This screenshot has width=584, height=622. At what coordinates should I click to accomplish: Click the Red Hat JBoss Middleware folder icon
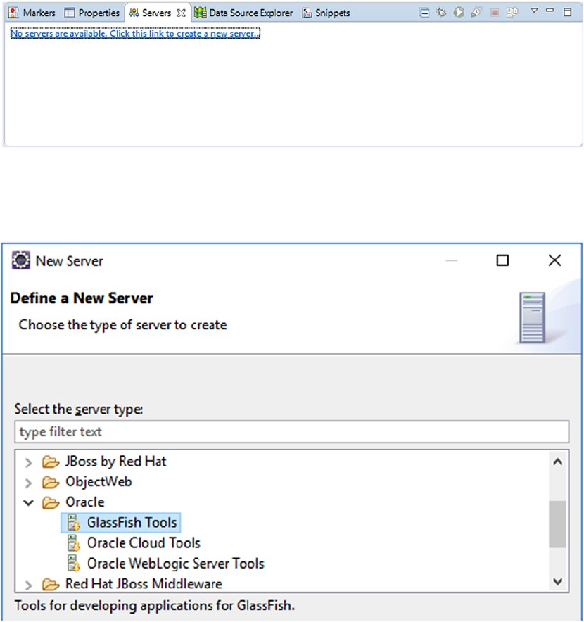point(51,584)
